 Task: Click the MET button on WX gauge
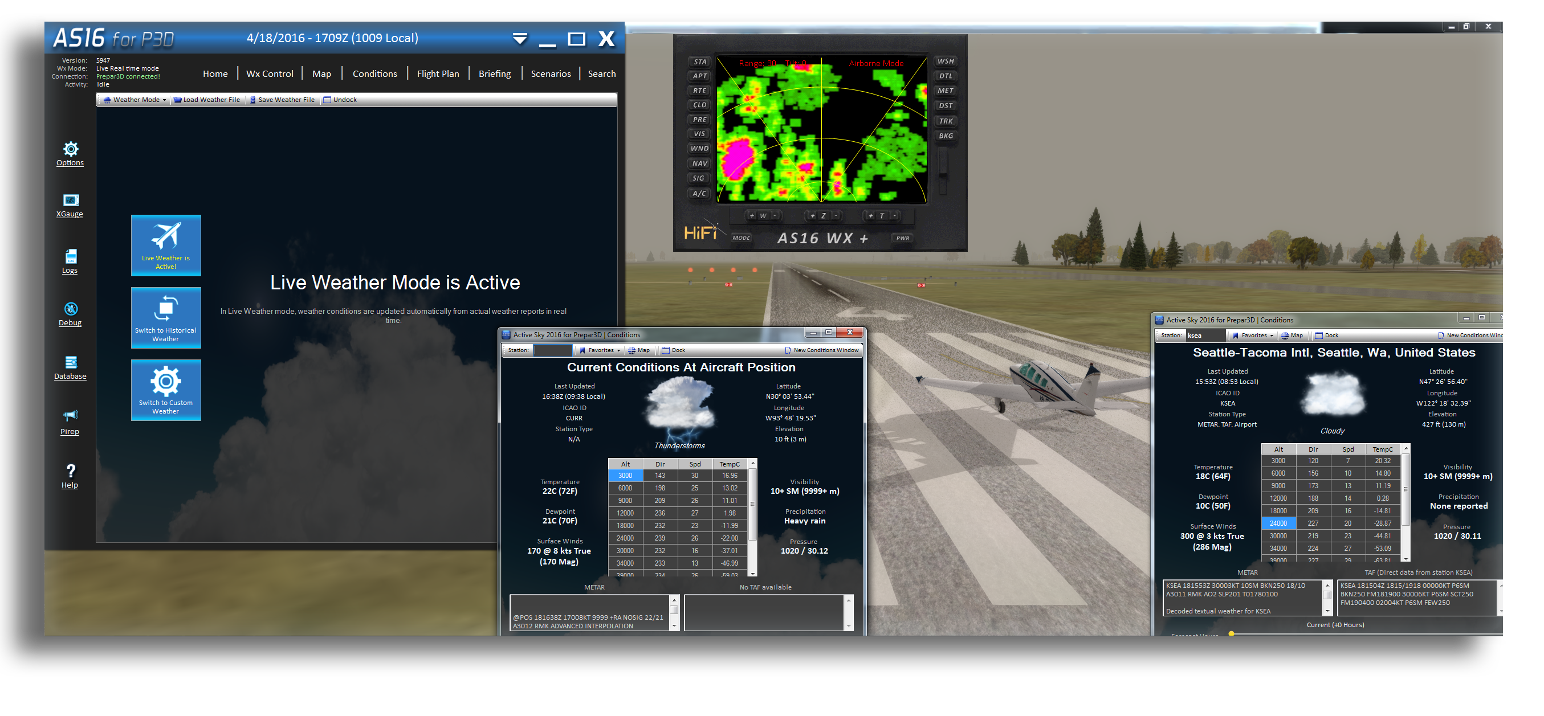[945, 91]
